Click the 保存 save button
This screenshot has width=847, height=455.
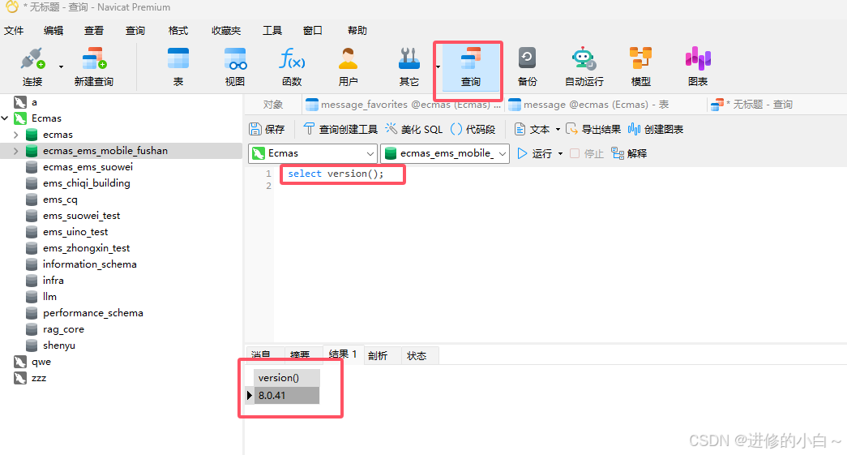click(267, 129)
